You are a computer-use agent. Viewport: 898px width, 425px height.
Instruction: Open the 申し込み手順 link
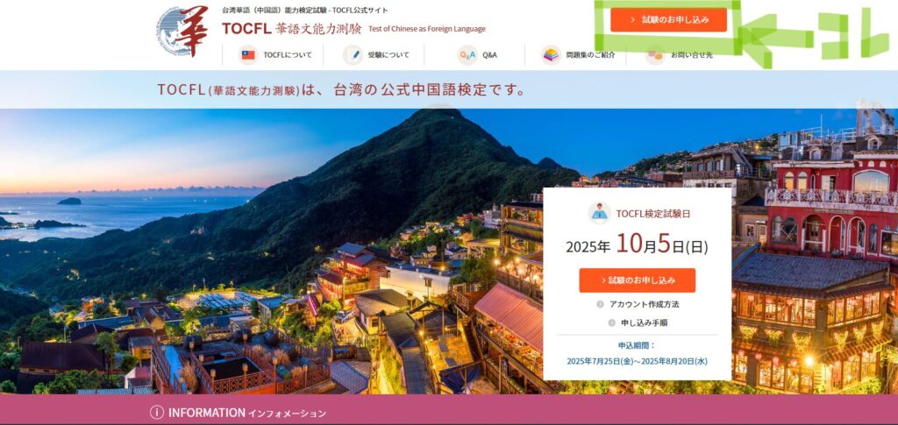point(638,322)
